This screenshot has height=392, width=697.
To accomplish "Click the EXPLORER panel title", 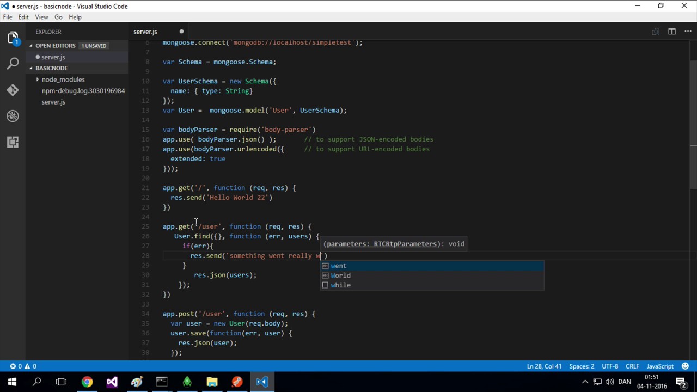I will 48,32.
